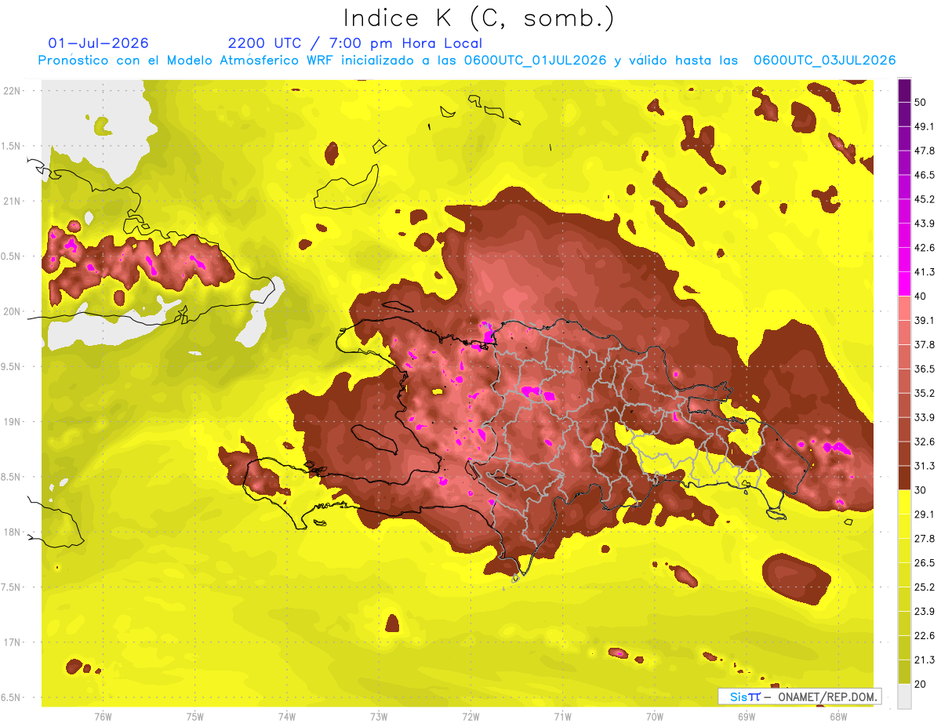The width and height of the screenshot is (941, 727).
Task: Click the "SisTT - ONAMET/REP.DOM." credit box
Action: [x=800, y=696]
